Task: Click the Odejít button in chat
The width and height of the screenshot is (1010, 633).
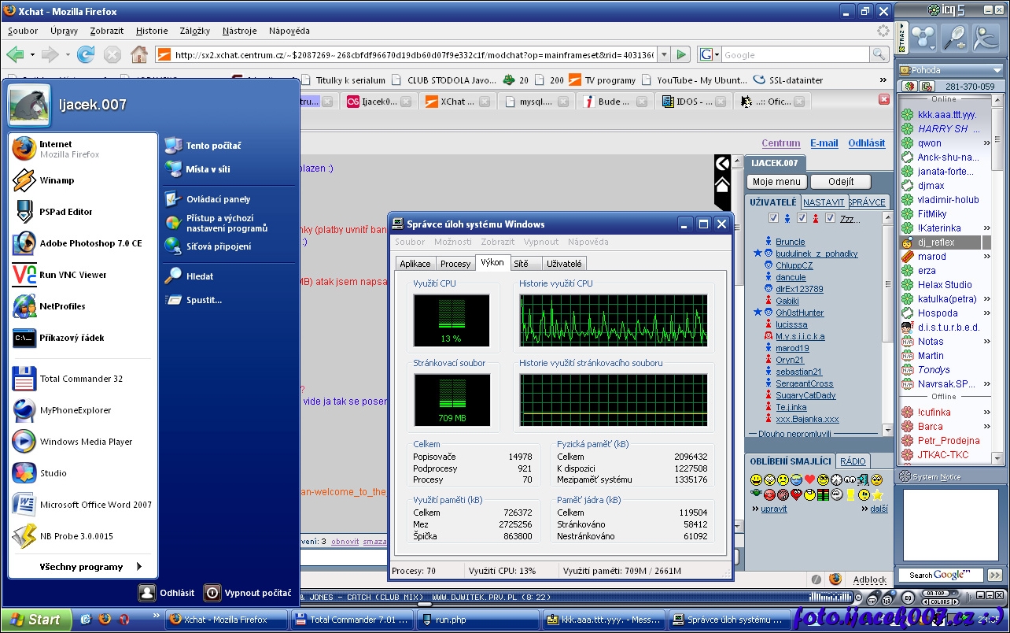Action: tap(840, 182)
